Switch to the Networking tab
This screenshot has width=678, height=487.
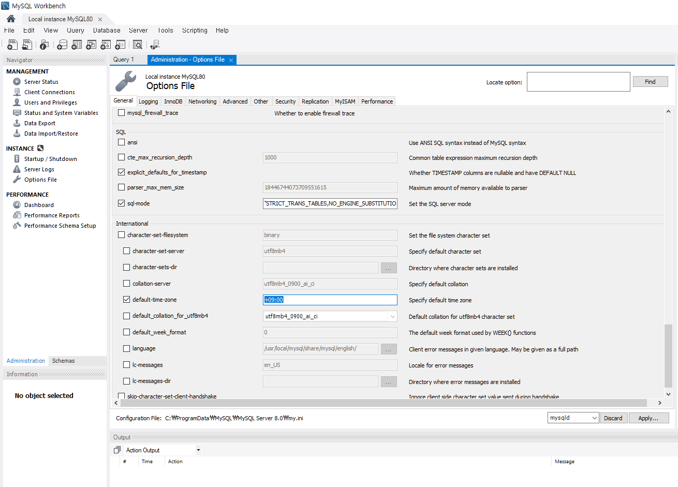click(202, 101)
